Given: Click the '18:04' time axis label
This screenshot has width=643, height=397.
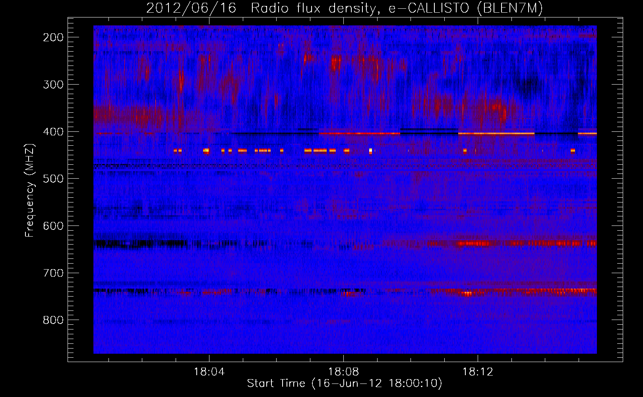Looking at the screenshot, I should click(209, 372).
